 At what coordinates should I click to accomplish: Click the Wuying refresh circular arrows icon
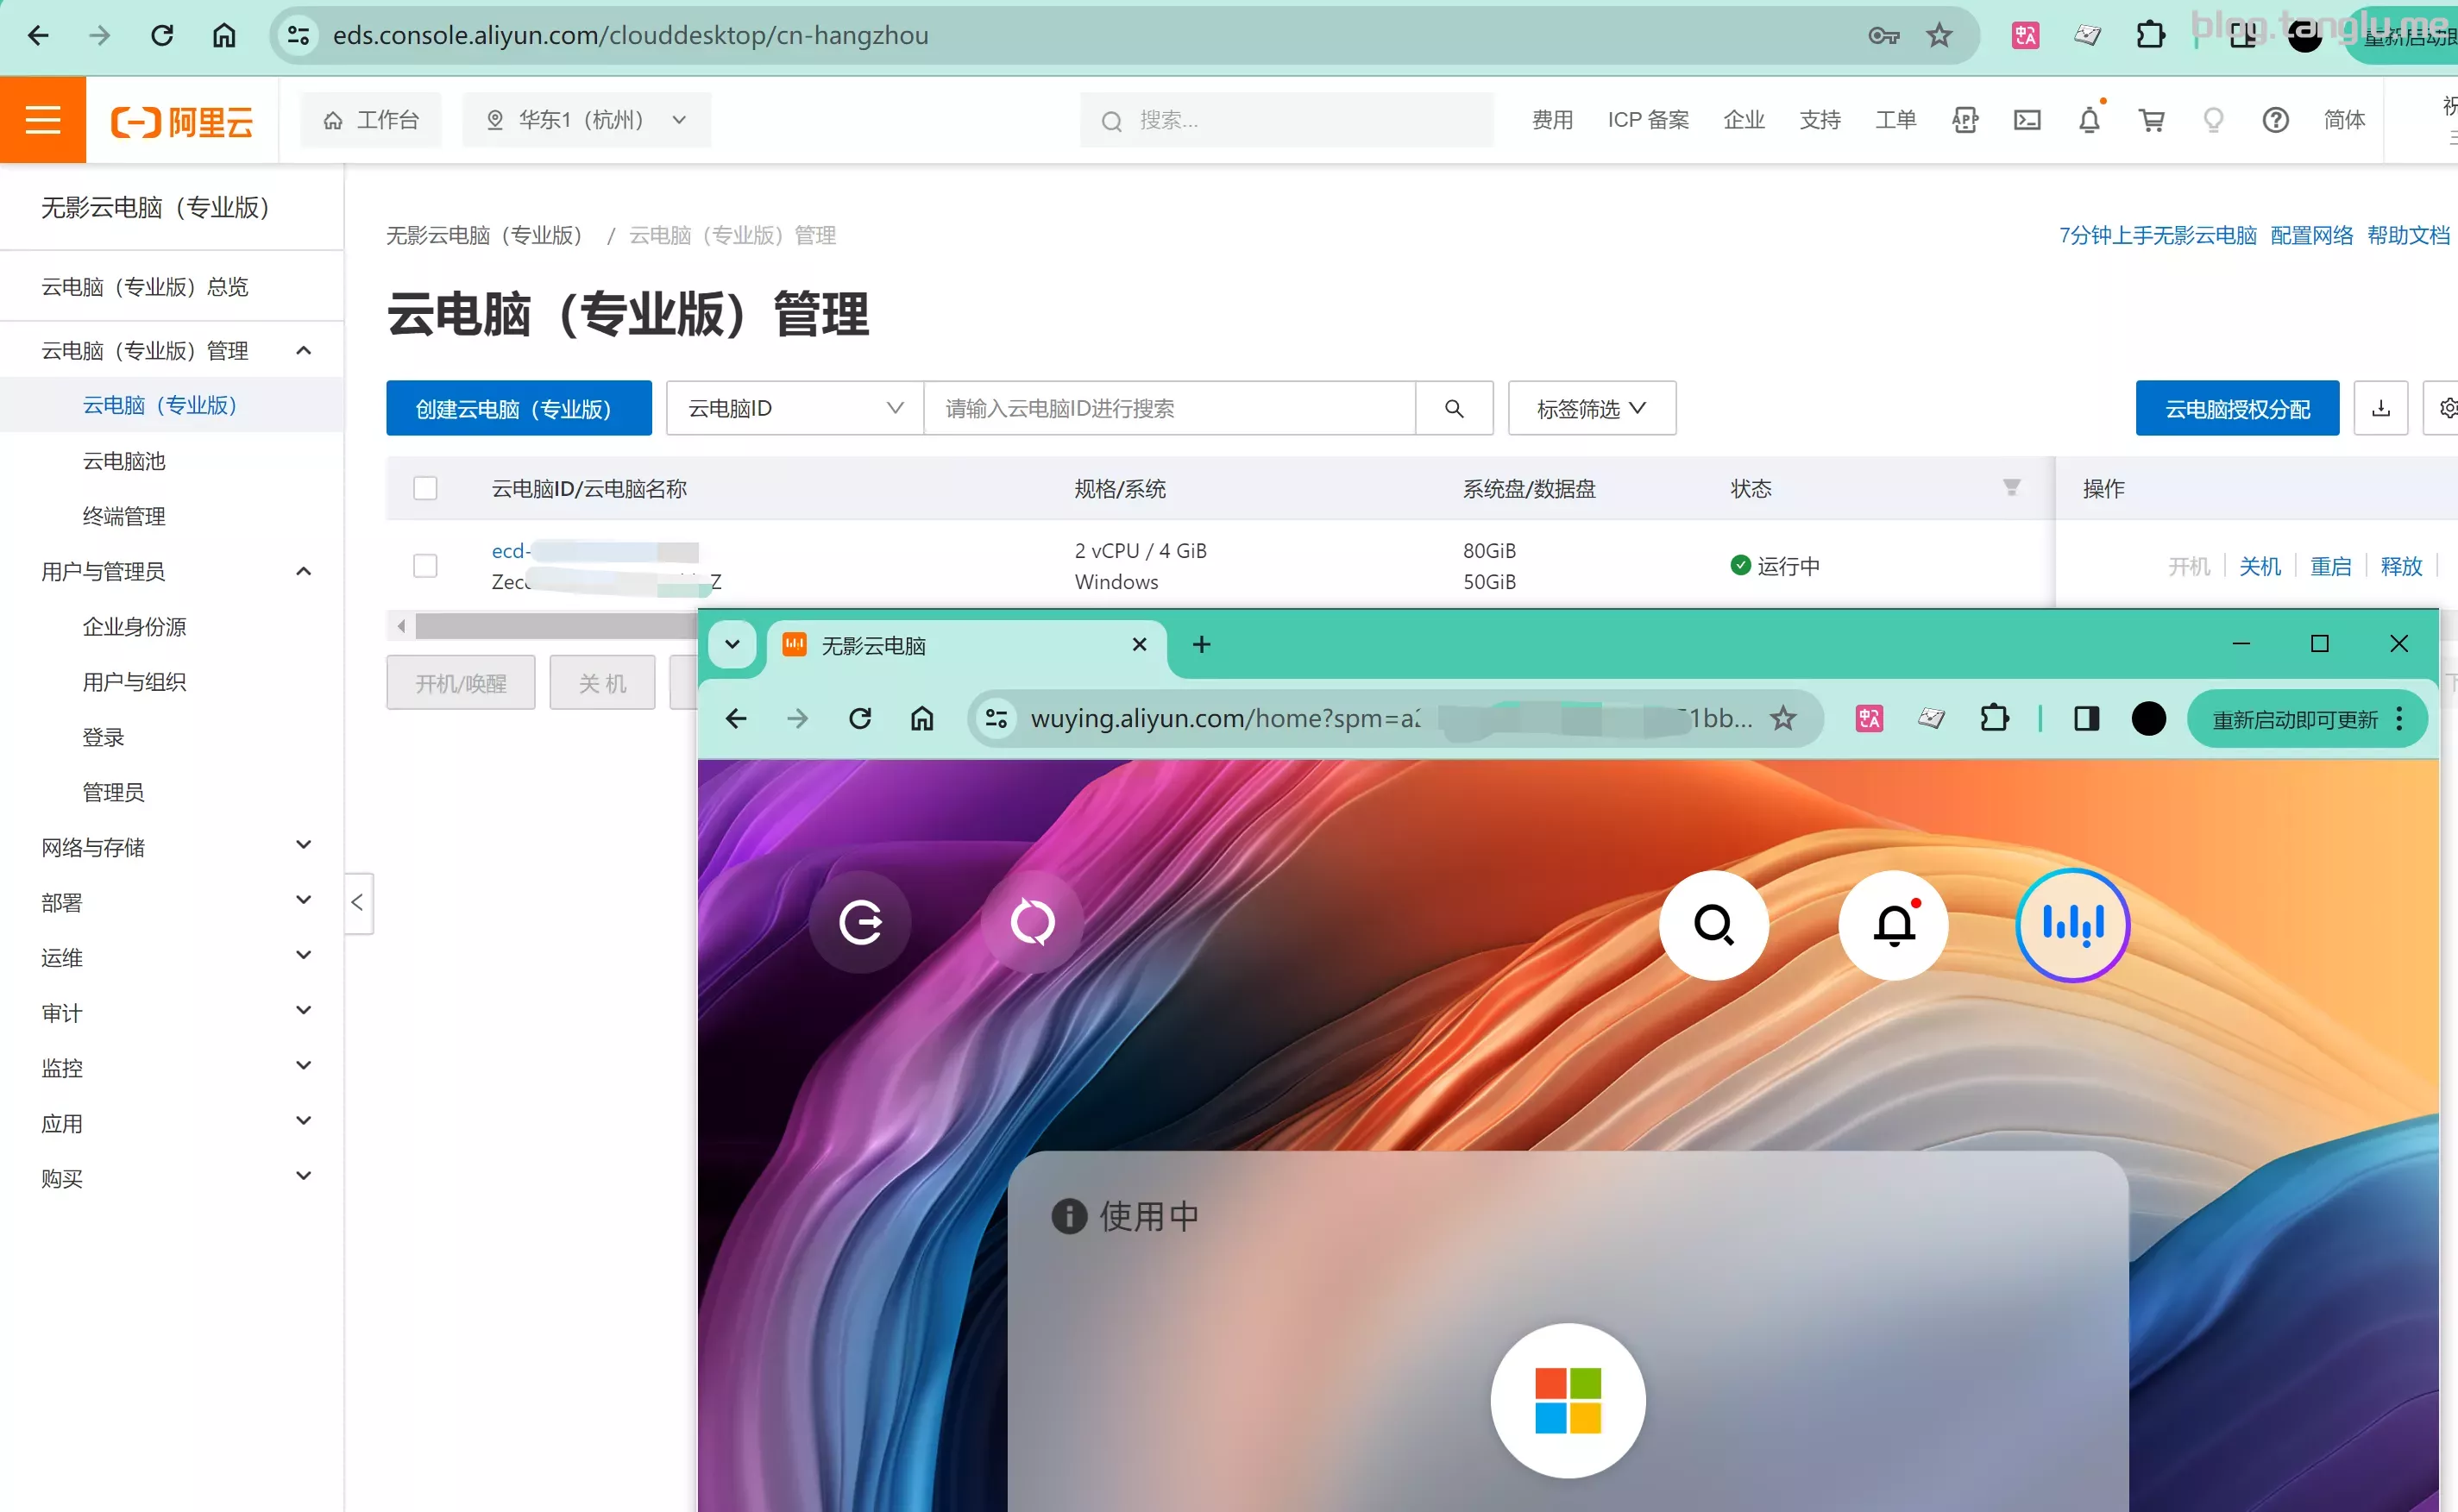tap(1032, 922)
